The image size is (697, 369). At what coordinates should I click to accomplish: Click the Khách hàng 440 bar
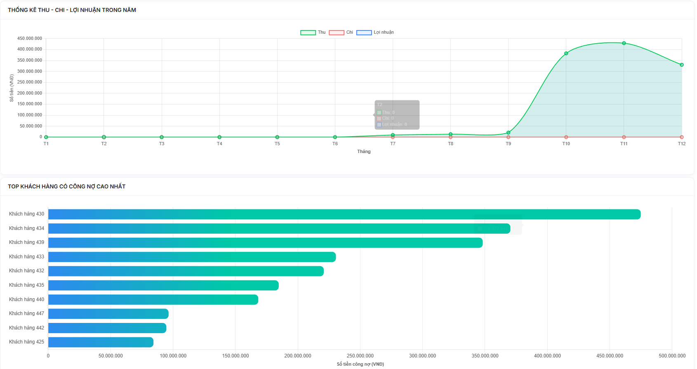pyautogui.click(x=153, y=300)
